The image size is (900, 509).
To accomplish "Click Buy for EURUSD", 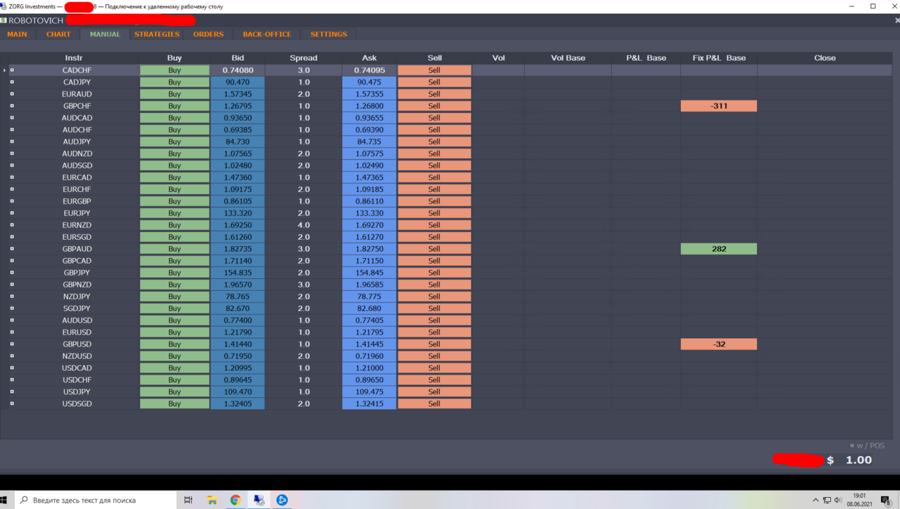I will 174,332.
